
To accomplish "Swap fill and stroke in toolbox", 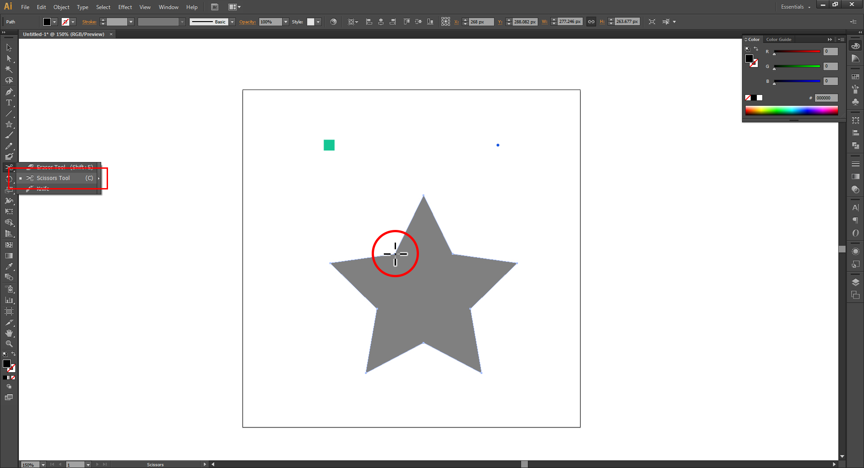I will pos(13,354).
